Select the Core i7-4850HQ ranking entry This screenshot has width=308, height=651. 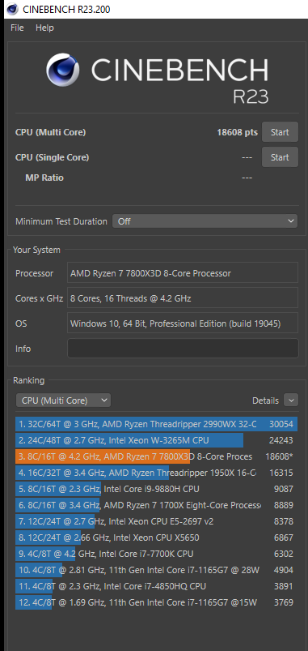pos(157,586)
